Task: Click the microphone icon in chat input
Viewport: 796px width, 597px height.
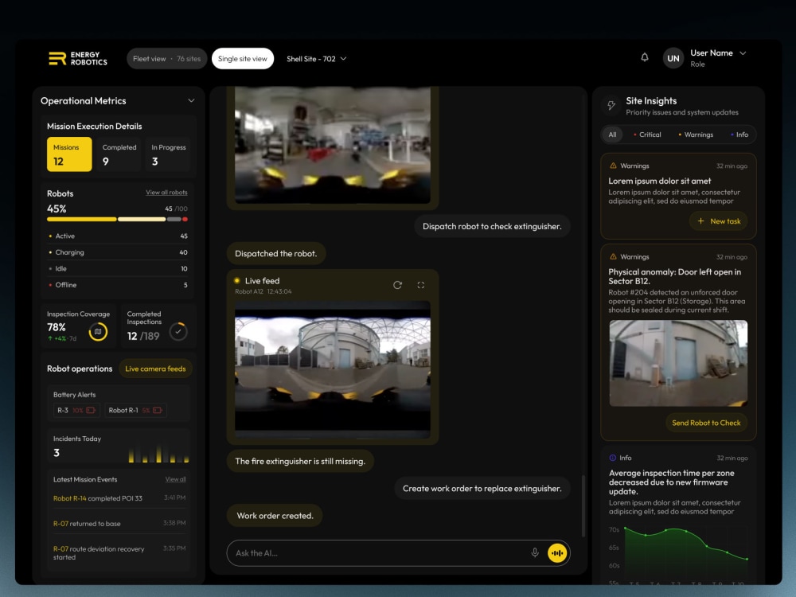Action: click(x=535, y=553)
